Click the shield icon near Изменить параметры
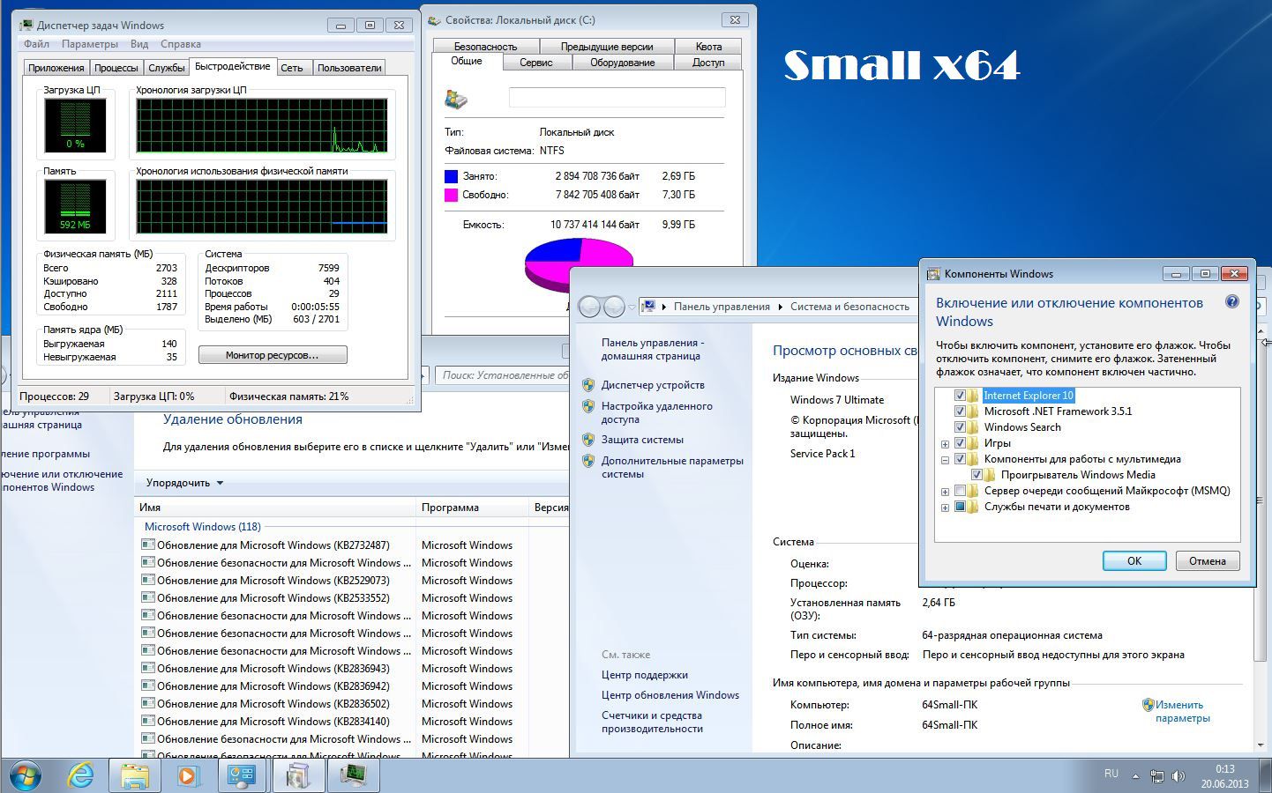The height and width of the screenshot is (793, 1272). 1148,705
